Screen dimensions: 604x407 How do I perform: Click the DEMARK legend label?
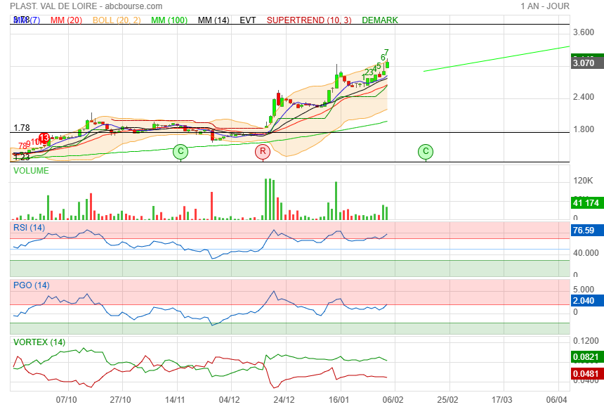click(380, 20)
